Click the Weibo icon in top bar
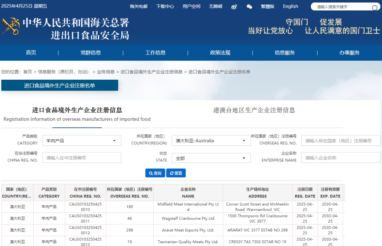Viewport: 382px width, 246px height. (x=234, y=7)
